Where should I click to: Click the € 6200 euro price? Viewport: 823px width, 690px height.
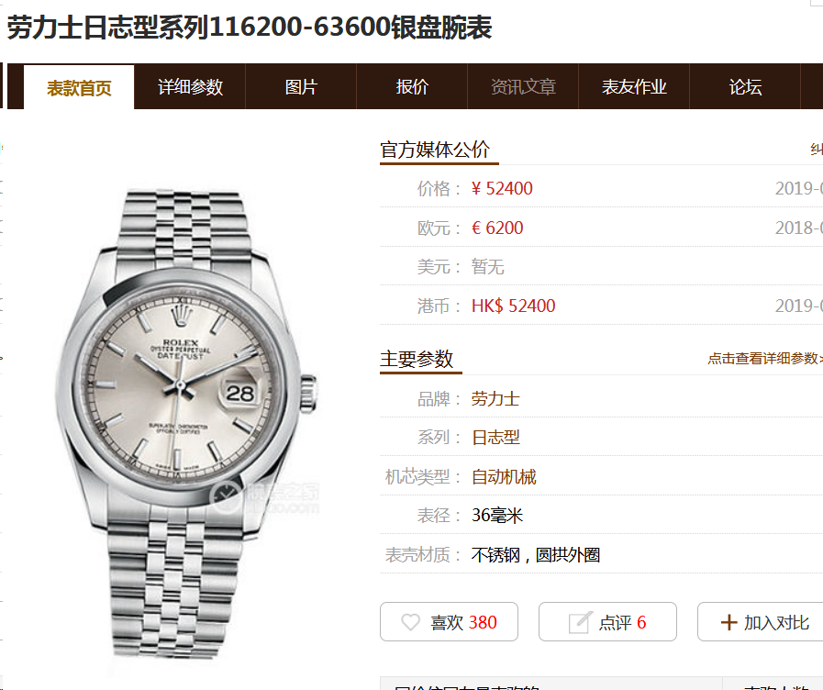coord(497,228)
